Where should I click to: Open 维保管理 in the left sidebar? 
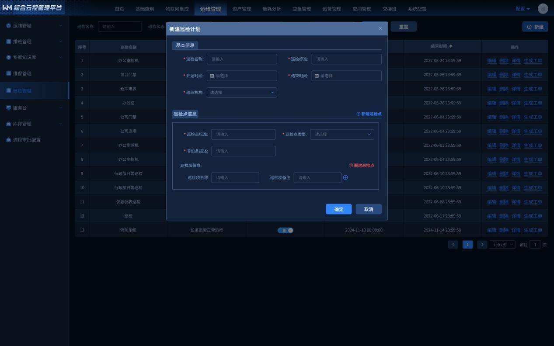pos(22,73)
